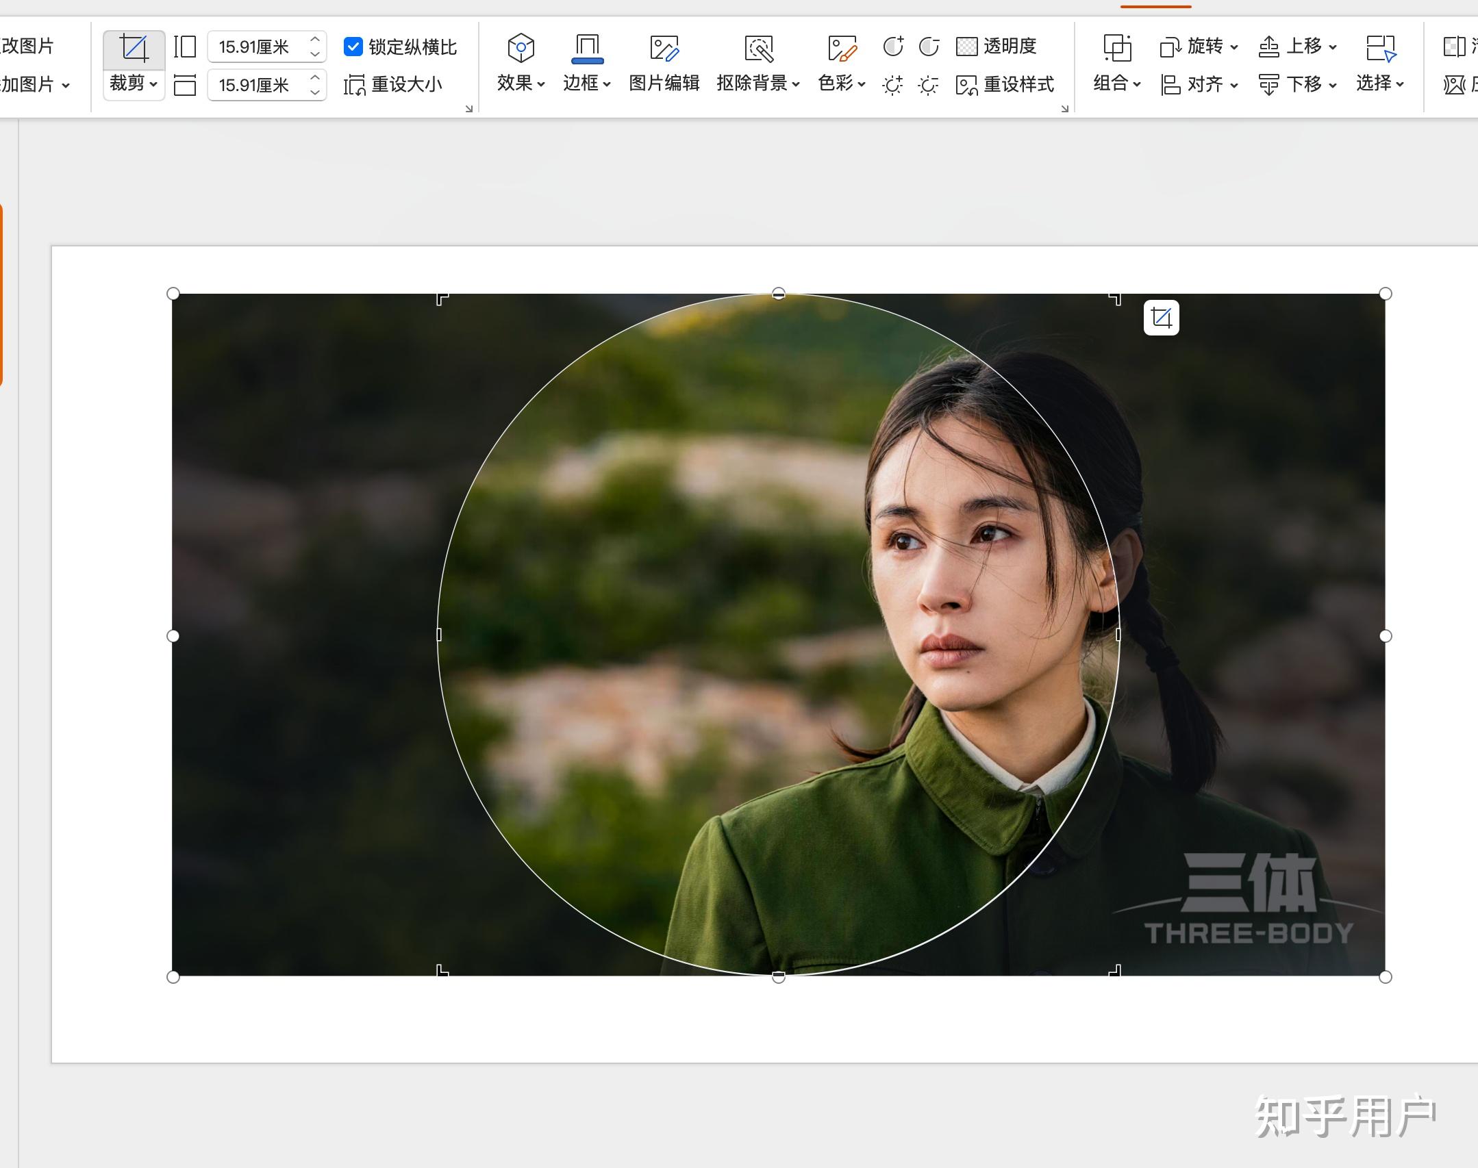Click the increase contrast icon
The image size is (1478, 1168).
click(892, 47)
